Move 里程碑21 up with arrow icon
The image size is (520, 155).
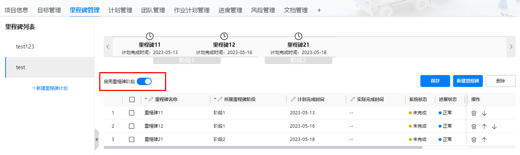click(484, 140)
